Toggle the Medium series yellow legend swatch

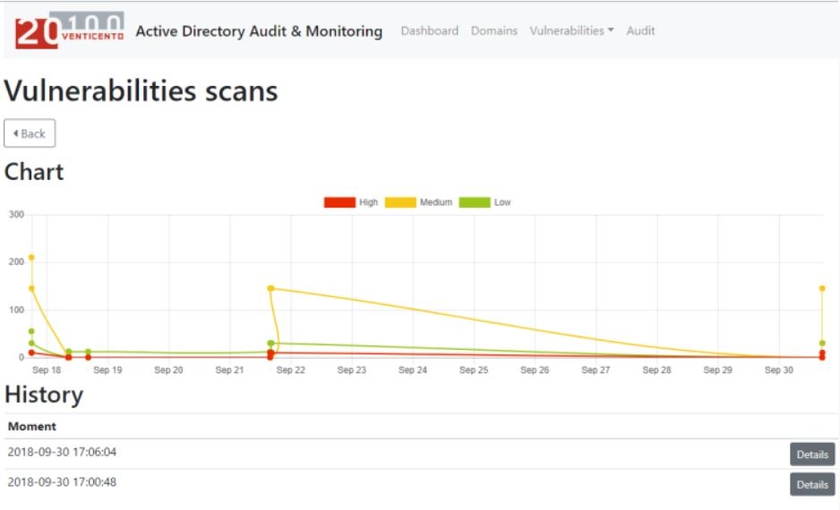pyautogui.click(x=400, y=202)
